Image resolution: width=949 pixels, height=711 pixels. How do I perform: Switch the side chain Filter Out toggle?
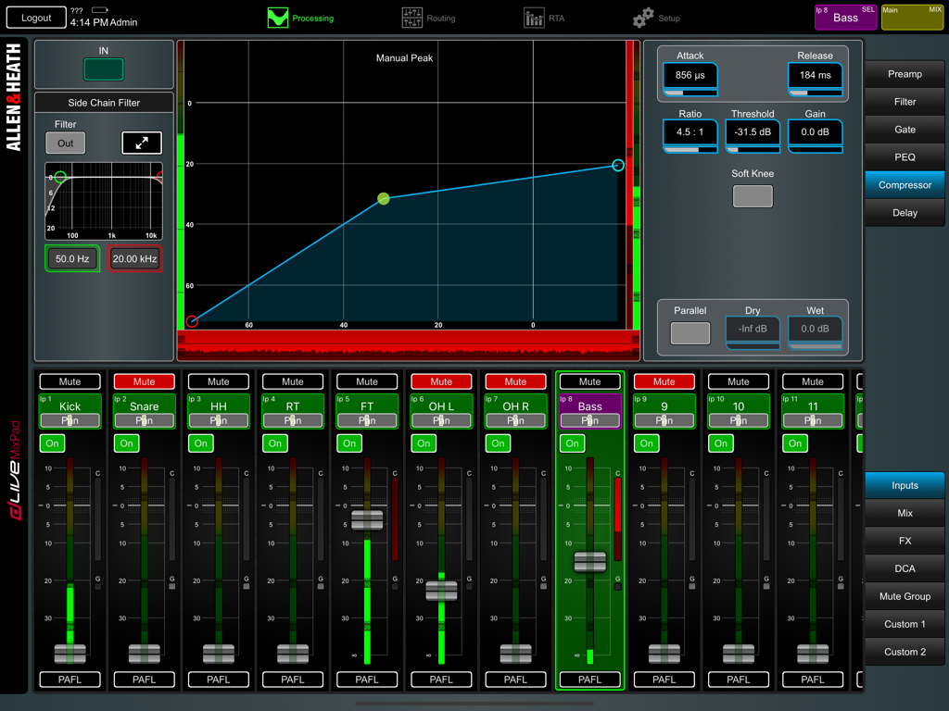pyautogui.click(x=65, y=143)
